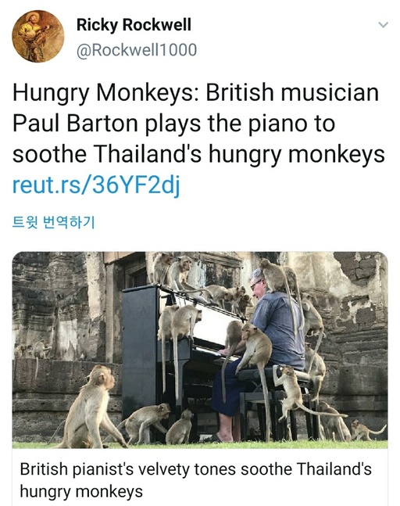Open the @Rockwell1000 handle
400x506 pixels.
pyautogui.click(x=137, y=50)
